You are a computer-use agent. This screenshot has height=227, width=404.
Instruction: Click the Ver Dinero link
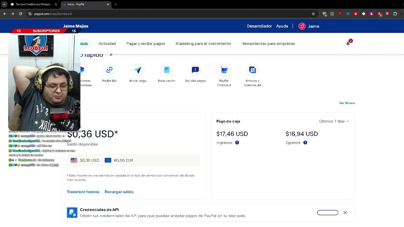click(x=347, y=103)
